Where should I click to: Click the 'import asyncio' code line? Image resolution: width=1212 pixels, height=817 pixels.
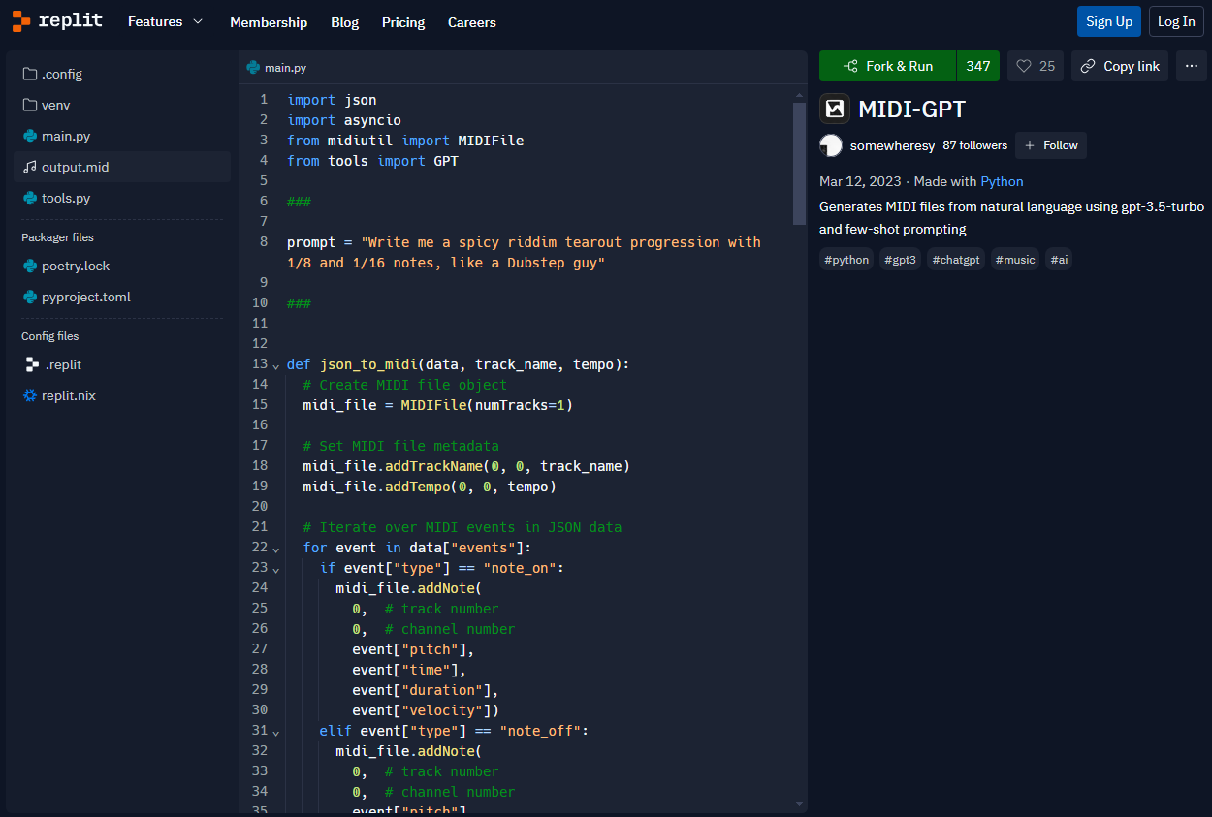pos(344,120)
